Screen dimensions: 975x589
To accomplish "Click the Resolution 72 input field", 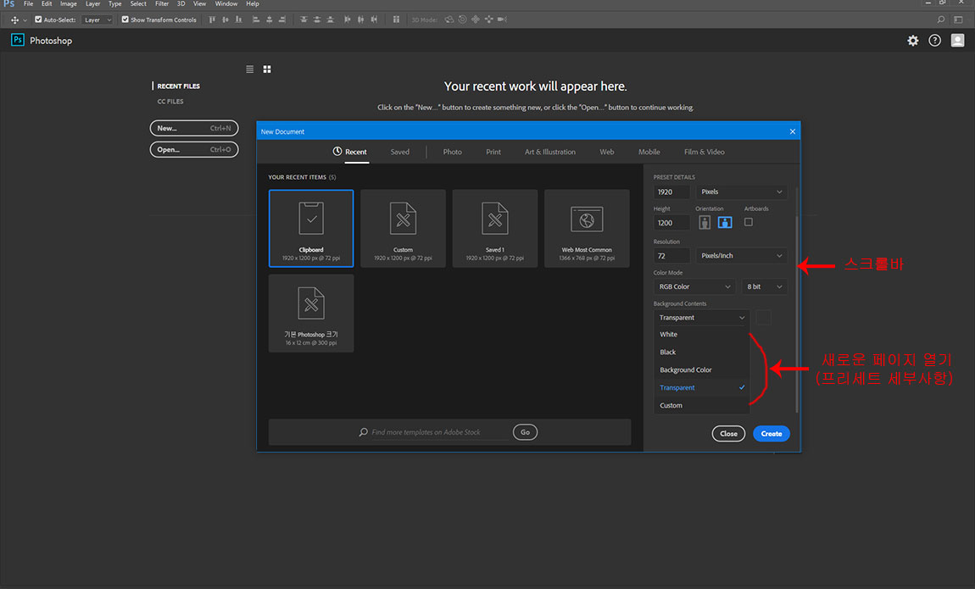I will 671,255.
